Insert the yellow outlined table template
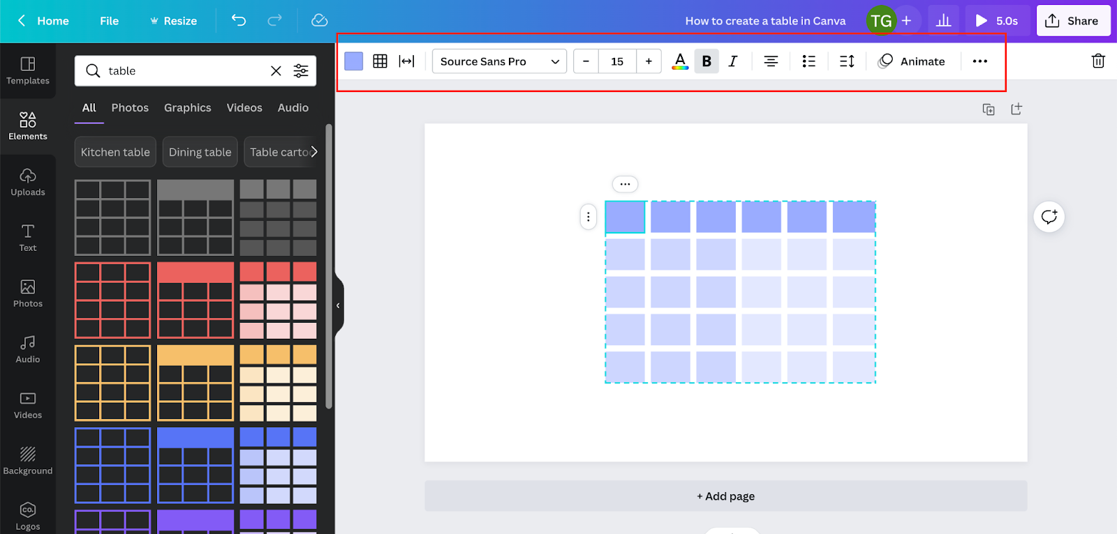Viewport: 1117px width, 534px height. (113, 383)
